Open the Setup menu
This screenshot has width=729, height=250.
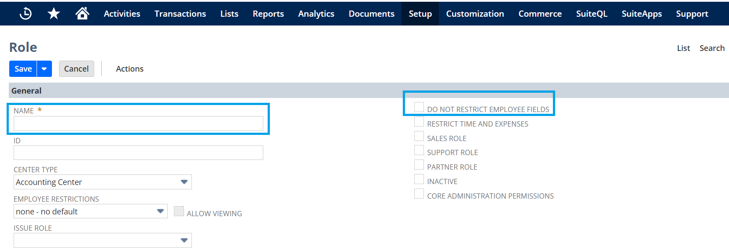point(420,14)
